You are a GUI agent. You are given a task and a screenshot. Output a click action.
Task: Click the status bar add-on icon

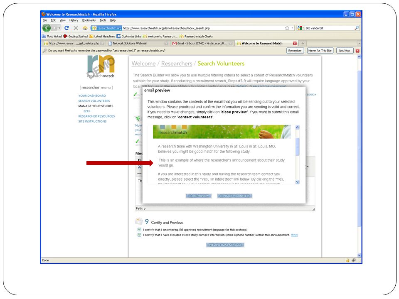point(354,260)
